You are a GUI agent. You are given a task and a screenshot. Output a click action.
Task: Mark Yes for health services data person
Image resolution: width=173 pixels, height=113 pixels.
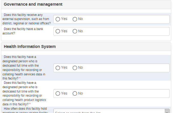coord(58,68)
